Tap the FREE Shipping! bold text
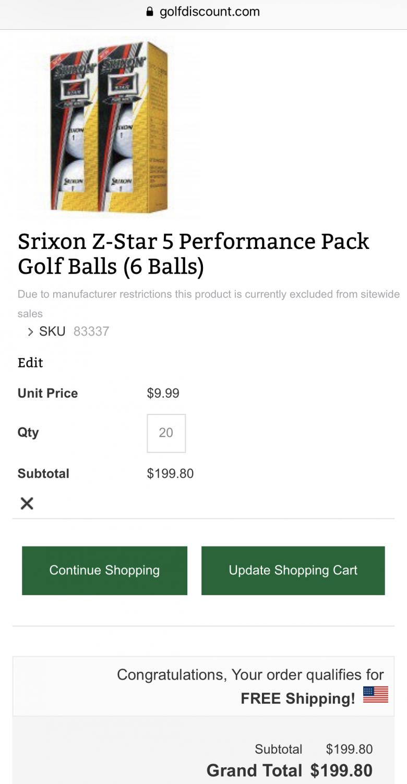 pos(297,698)
